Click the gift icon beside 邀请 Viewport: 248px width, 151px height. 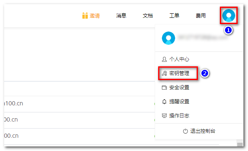coord(85,16)
